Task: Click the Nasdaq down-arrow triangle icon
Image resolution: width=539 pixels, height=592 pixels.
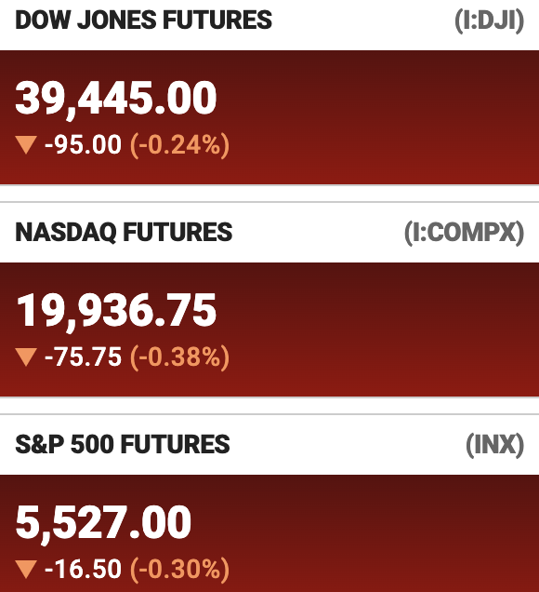Action: click(x=26, y=357)
